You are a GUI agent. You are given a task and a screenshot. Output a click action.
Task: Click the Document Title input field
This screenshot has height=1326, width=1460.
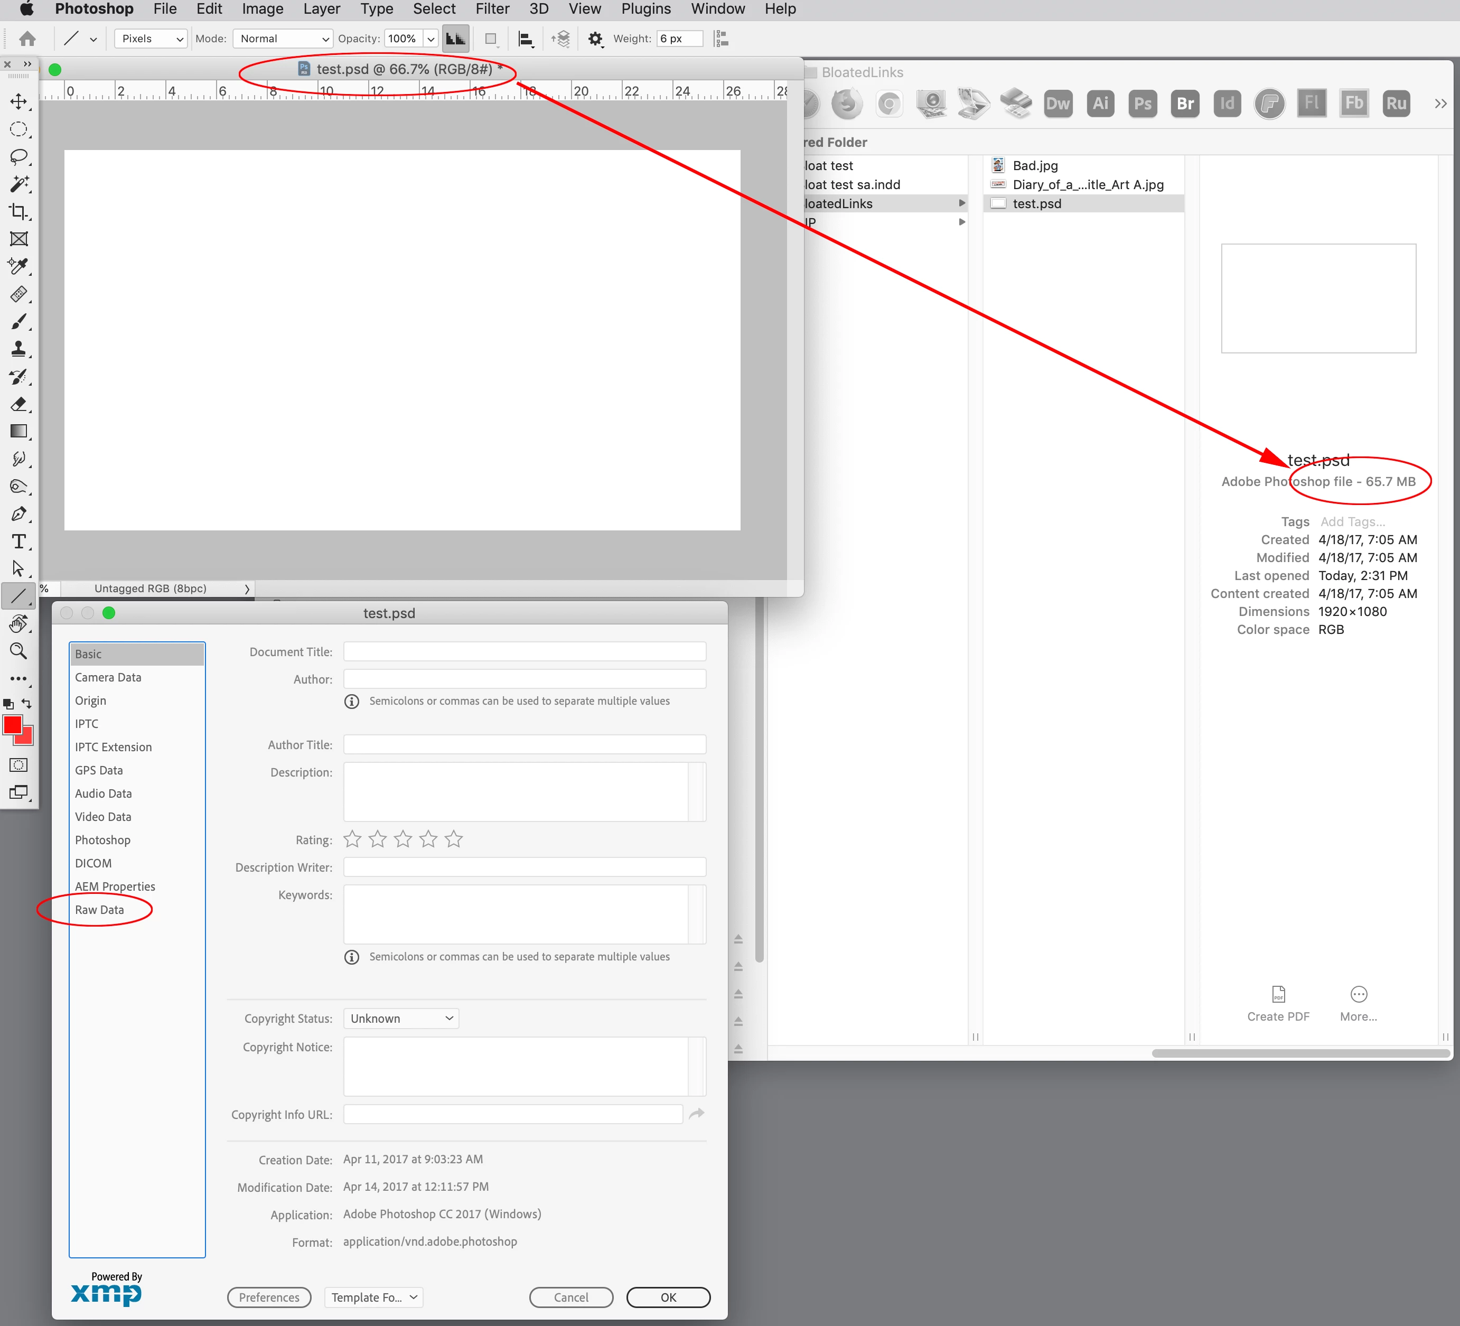click(x=525, y=652)
